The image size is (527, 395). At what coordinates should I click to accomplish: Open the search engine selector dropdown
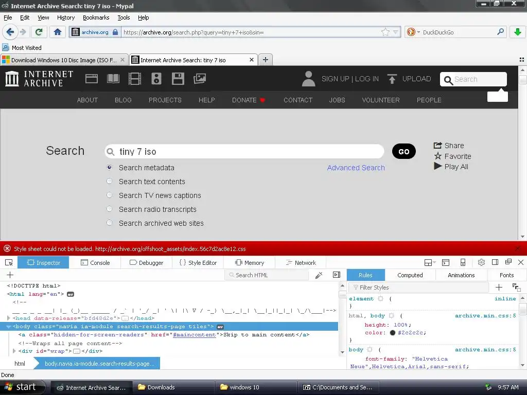pyautogui.click(x=418, y=32)
